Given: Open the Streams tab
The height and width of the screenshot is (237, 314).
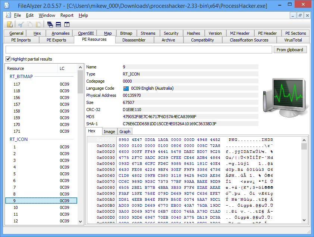Looking at the screenshot, I should point(148,33).
